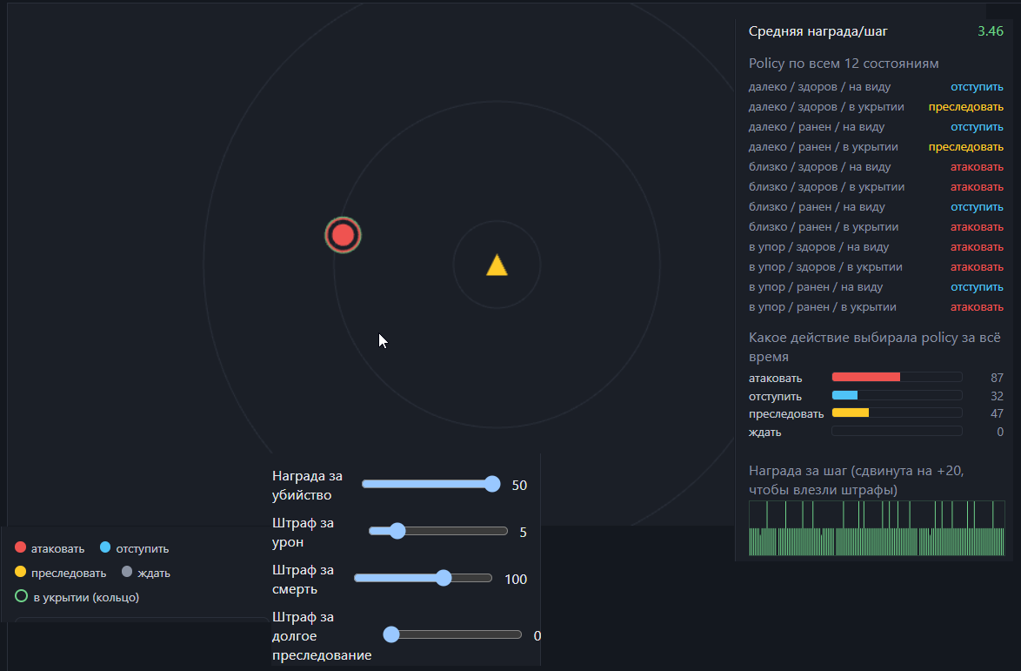Click the kill reward value "50"

tap(519, 486)
